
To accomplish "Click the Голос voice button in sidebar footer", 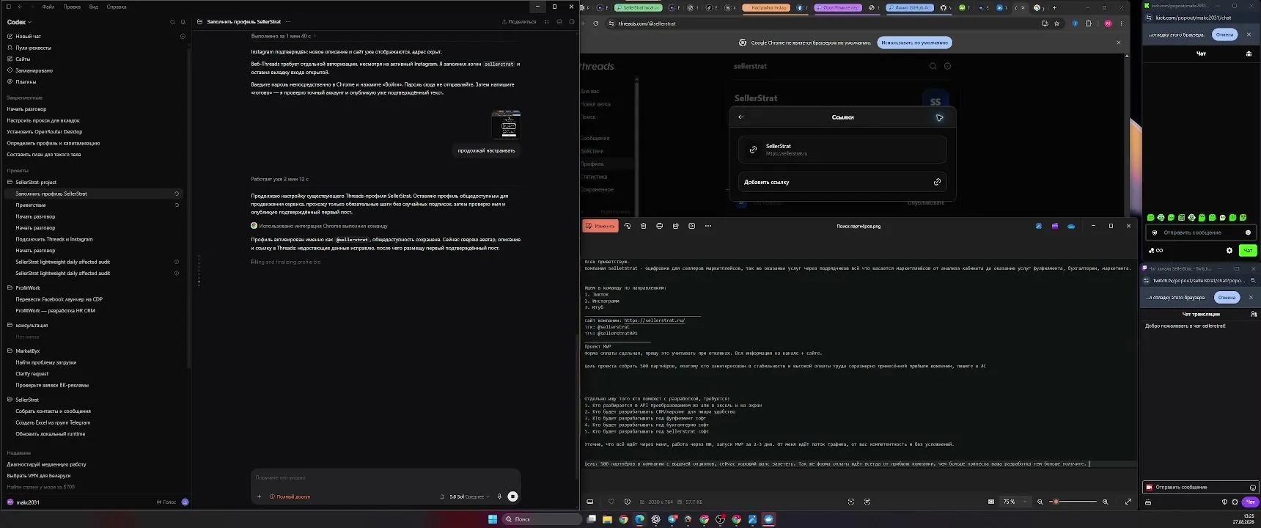I will (166, 502).
